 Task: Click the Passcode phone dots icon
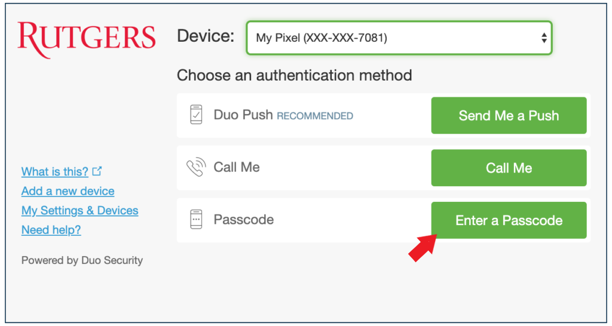tap(196, 220)
